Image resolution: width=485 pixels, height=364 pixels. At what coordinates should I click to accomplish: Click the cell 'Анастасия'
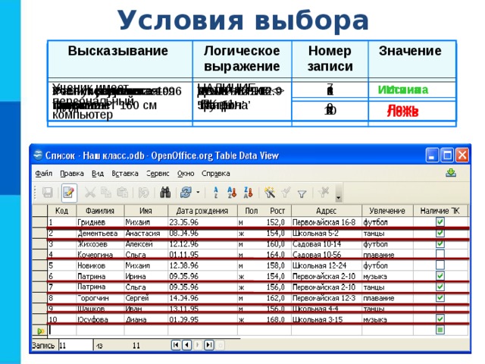point(146,233)
